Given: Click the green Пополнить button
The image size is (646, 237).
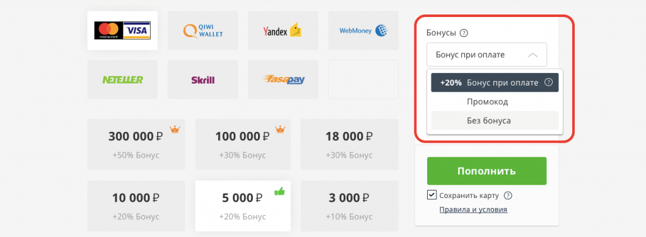Looking at the screenshot, I should point(486,171).
